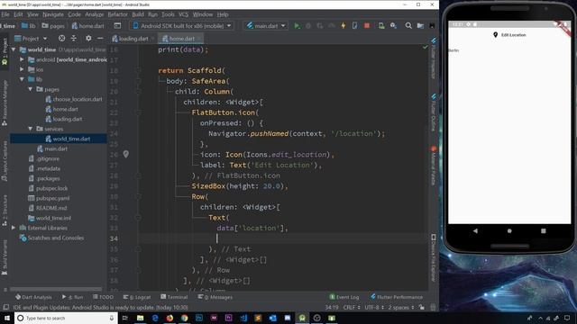
Task: Open the Project view selector dropdown
Action: 31,38
